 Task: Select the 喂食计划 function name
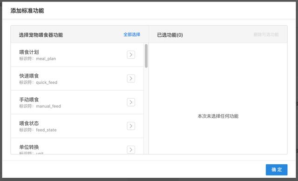29,52
